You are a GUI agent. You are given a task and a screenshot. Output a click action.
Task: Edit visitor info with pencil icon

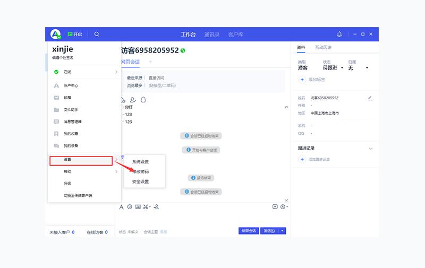pyautogui.click(x=370, y=98)
